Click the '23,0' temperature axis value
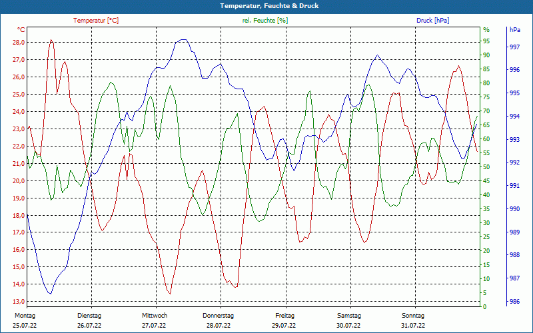Viewport: 533px width, 333px height. (x=19, y=129)
